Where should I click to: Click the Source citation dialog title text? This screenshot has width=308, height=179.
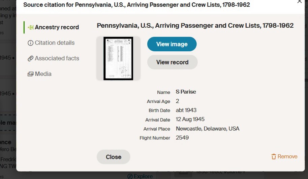[136, 5]
